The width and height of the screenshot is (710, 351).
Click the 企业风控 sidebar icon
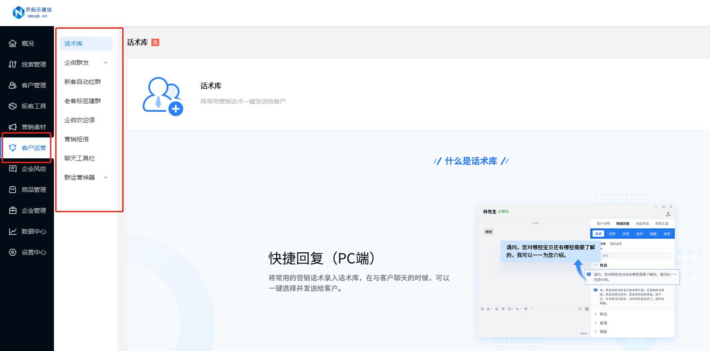click(x=13, y=169)
